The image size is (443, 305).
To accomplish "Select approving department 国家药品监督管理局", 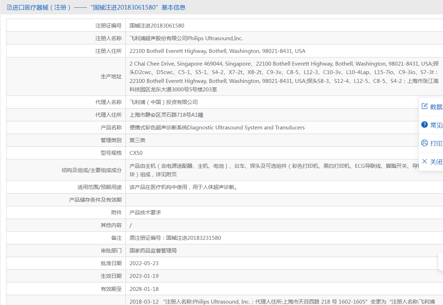I will coord(153,251).
